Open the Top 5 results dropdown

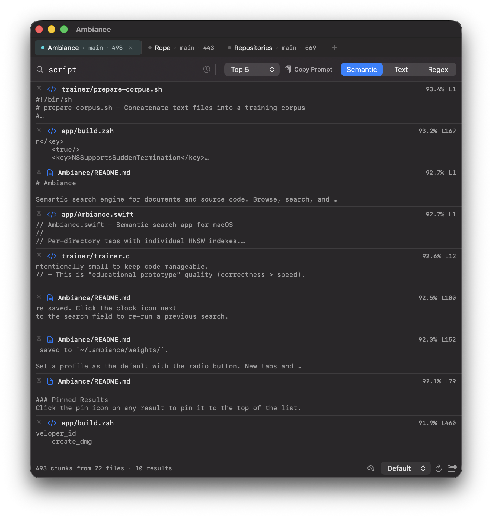coord(251,69)
